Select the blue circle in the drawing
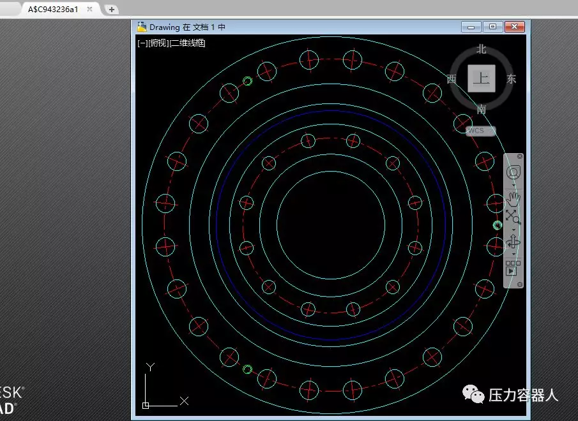 (x=217, y=225)
